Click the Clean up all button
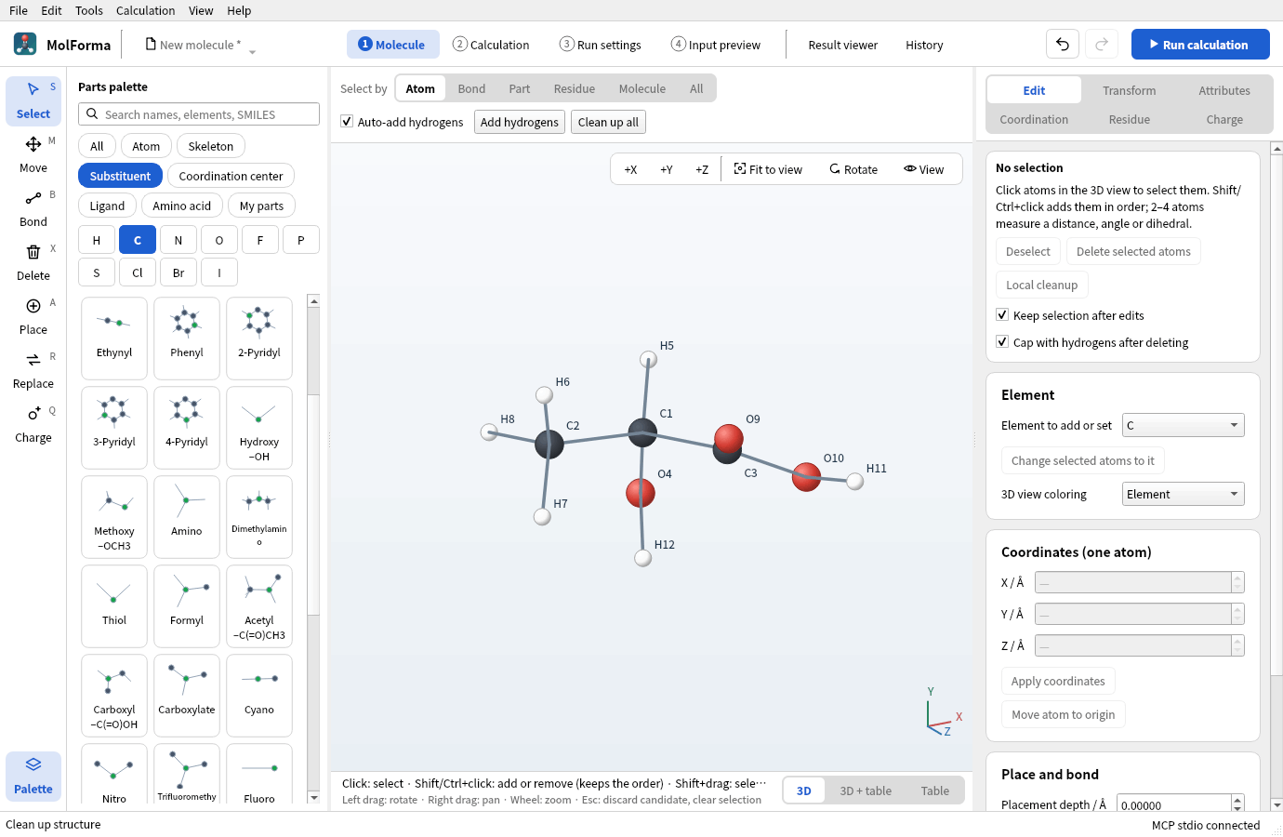 click(x=608, y=122)
